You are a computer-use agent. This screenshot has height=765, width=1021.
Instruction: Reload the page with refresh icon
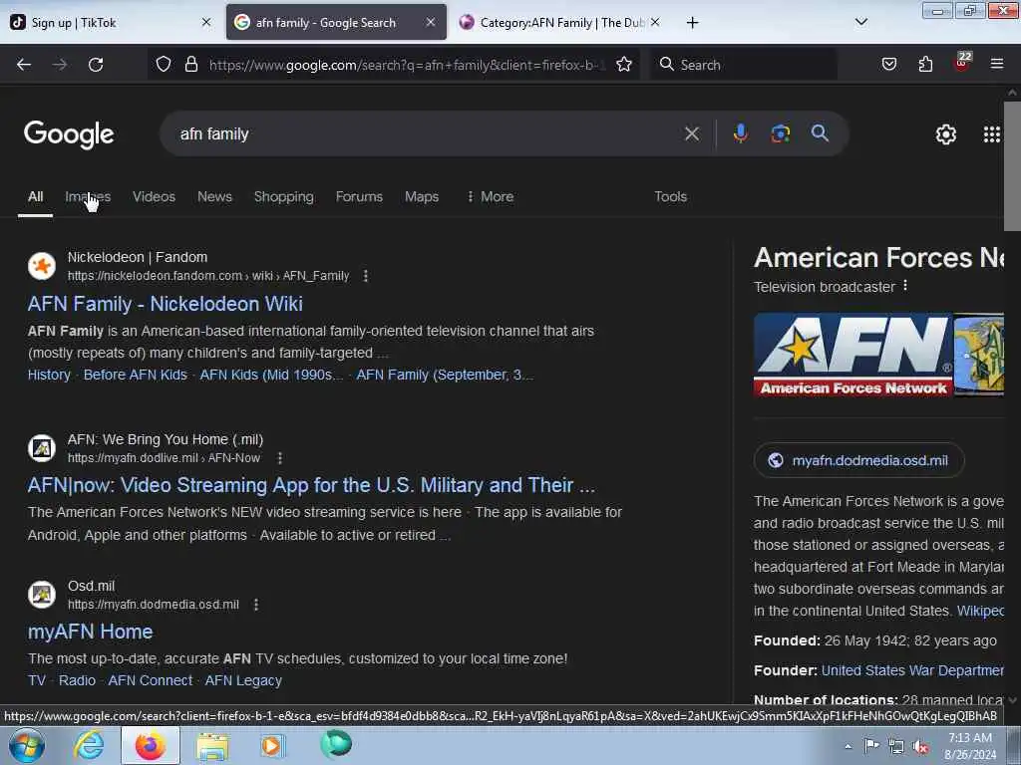tap(96, 65)
